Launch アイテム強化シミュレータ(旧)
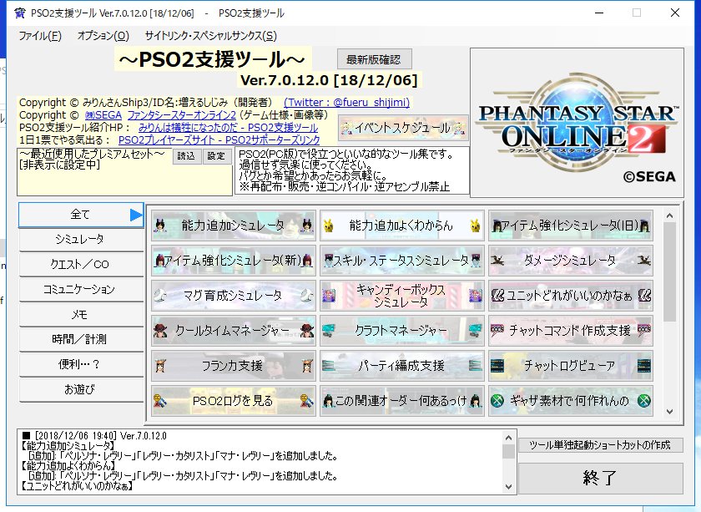The image size is (701, 512). pyautogui.click(x=571, y=226)
